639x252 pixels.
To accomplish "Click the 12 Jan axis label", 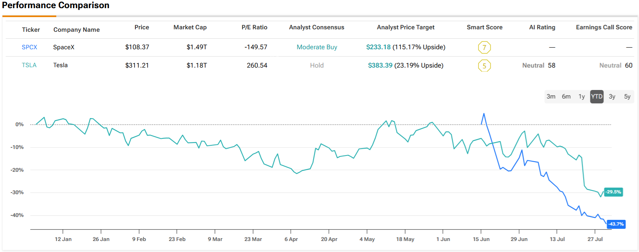I will (x=63, y=239).
